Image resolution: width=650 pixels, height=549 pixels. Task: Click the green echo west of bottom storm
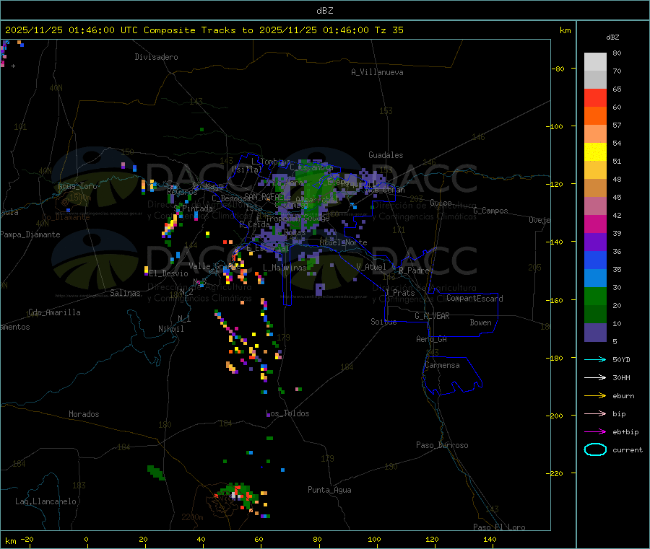click(156, 473)
